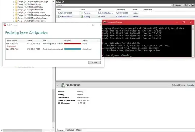Click the IP address value 10.0.0.106
The width and height of the screenshot is (195, 132).
[81, 103]
